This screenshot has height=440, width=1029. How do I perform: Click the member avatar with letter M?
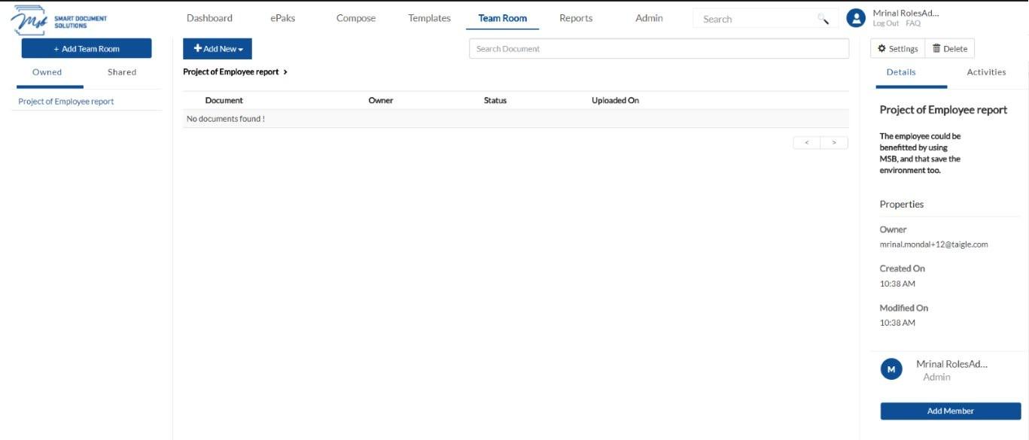[891, 369]
